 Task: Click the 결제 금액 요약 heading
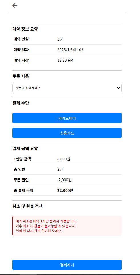(25, 149)
